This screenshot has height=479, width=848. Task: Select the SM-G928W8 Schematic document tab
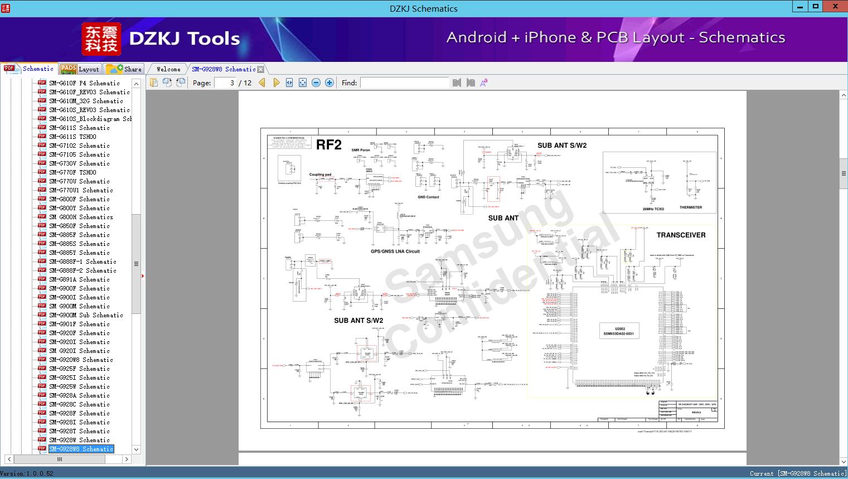(x=224, y=69)
